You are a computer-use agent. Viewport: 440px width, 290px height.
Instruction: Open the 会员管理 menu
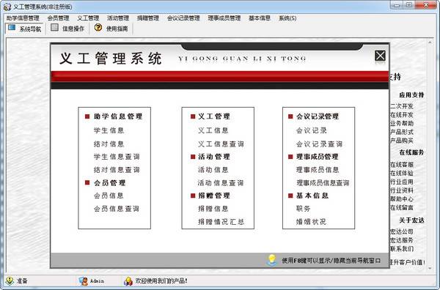click(x=59, y=18)
